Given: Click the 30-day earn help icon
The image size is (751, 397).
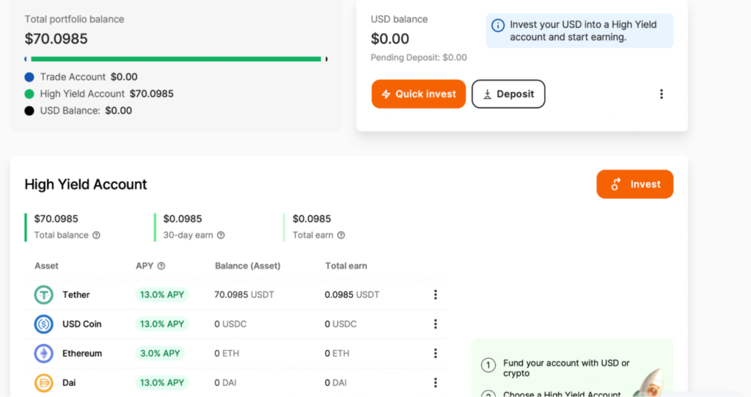Looking at the screenshot, I should pyautogui.click(x=221, y=235).
